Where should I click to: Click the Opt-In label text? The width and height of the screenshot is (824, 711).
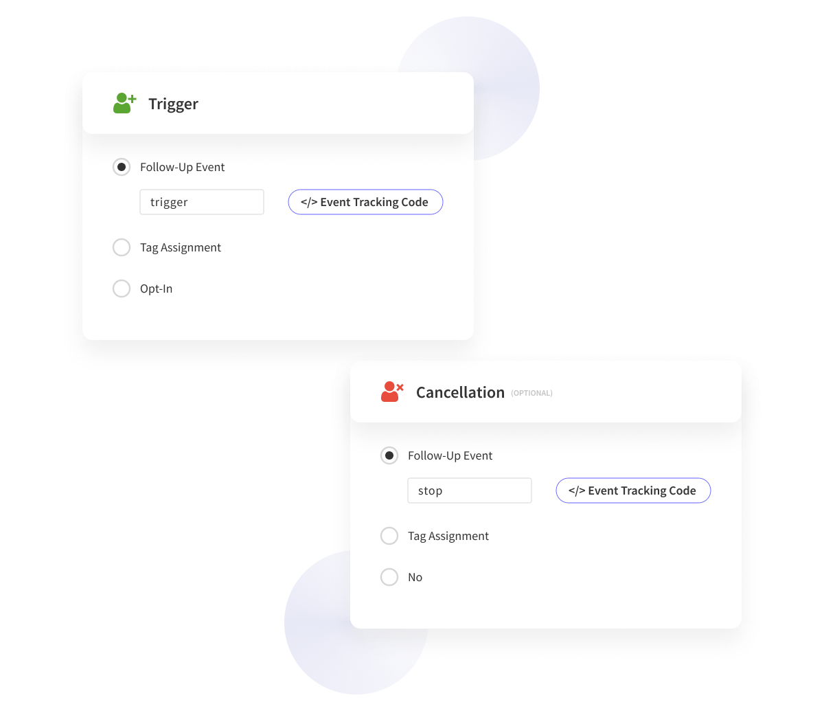point(156,289)
